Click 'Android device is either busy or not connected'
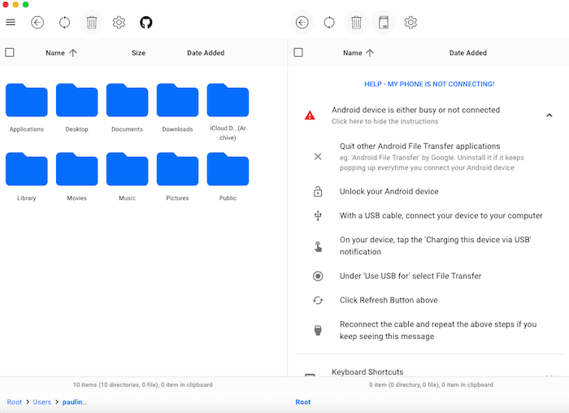The height and width of the screenshot is (413, 569). 416,110
